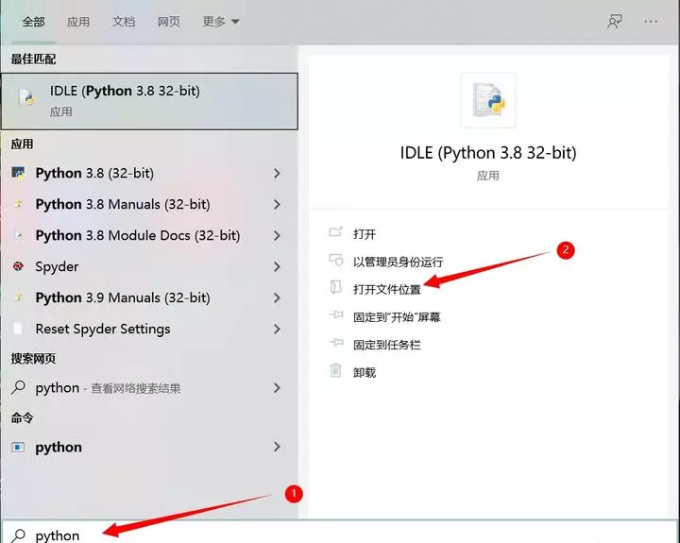Choose 固定到"开始"屏幕
The height and width of the screenshot is (543, 680).
click(x=397, y=317)
